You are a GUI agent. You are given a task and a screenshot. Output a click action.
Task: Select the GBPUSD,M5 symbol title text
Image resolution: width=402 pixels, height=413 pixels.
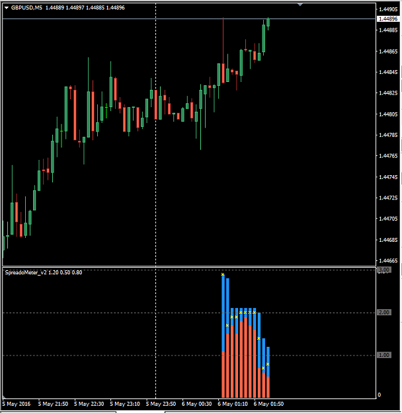26,8
